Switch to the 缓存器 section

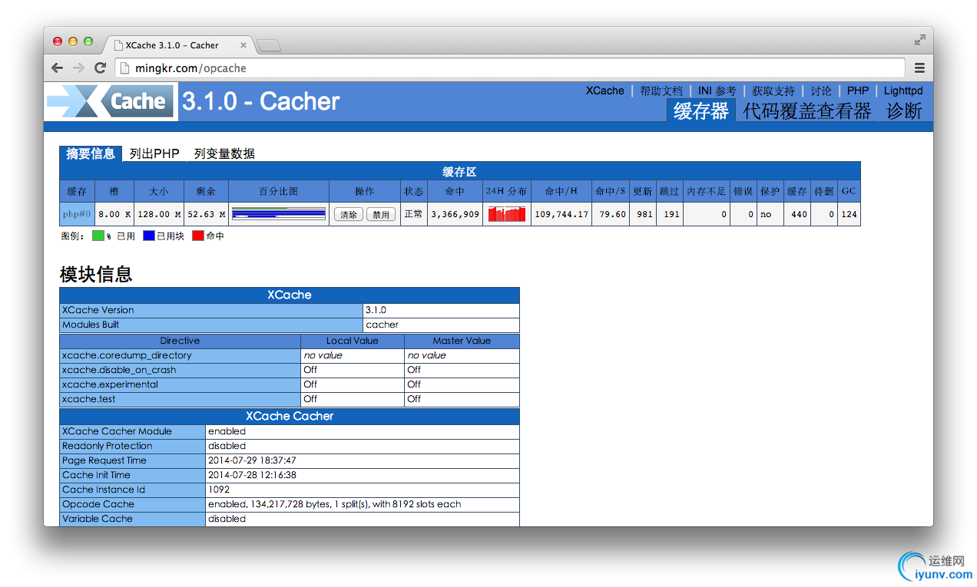(x=700, y=110)
